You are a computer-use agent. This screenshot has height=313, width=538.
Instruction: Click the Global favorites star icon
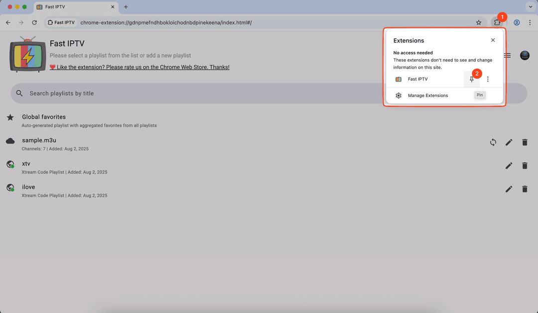click(x=10, y=118)
